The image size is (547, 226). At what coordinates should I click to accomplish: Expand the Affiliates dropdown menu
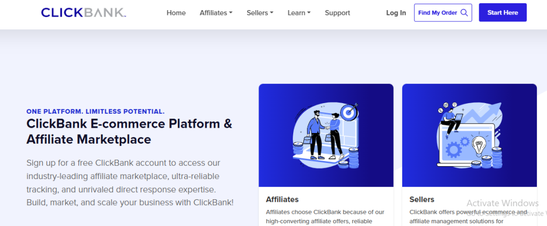pyautogui.click(x=216, y=13)
